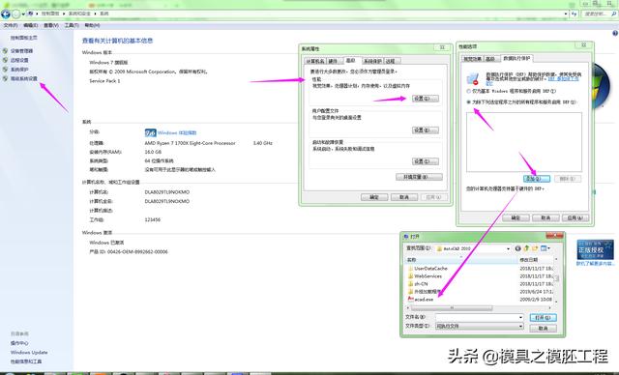
Task: Expand the Files of type dropdown
Action: pos(520,327)
